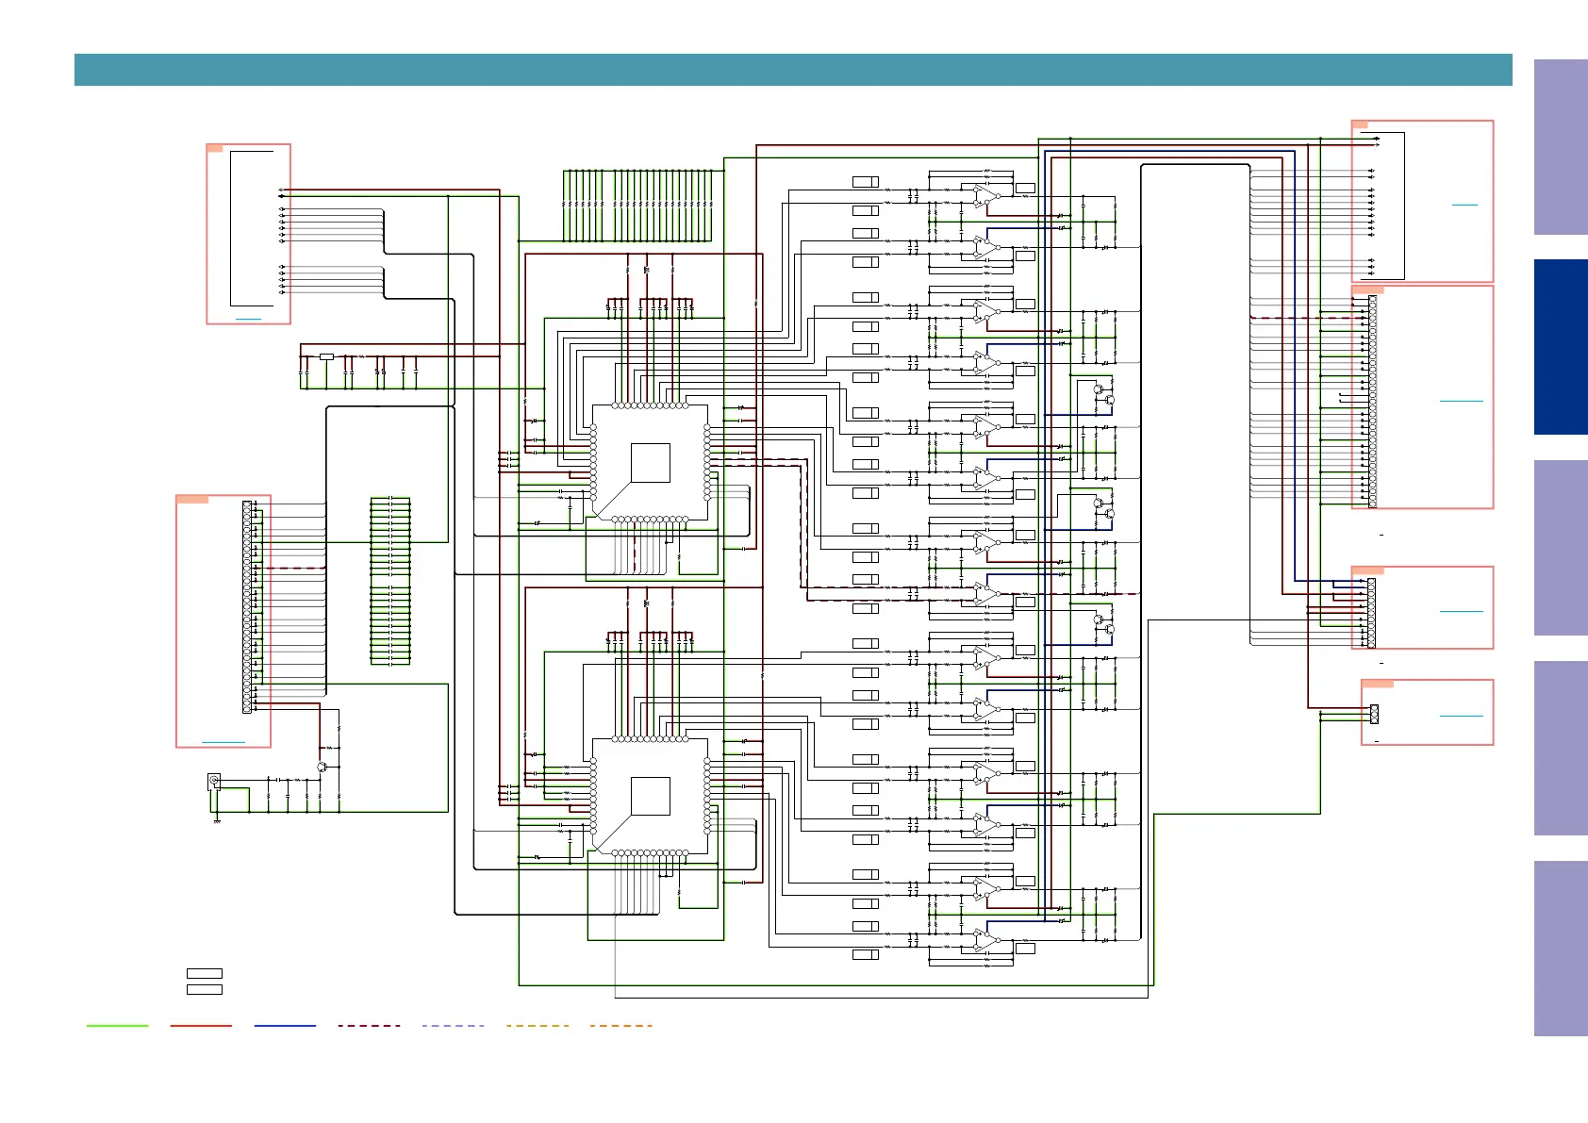Screen dimensions: 1588x1123
Task: Open the topmost purple side tab
Action: point(1560,147)
